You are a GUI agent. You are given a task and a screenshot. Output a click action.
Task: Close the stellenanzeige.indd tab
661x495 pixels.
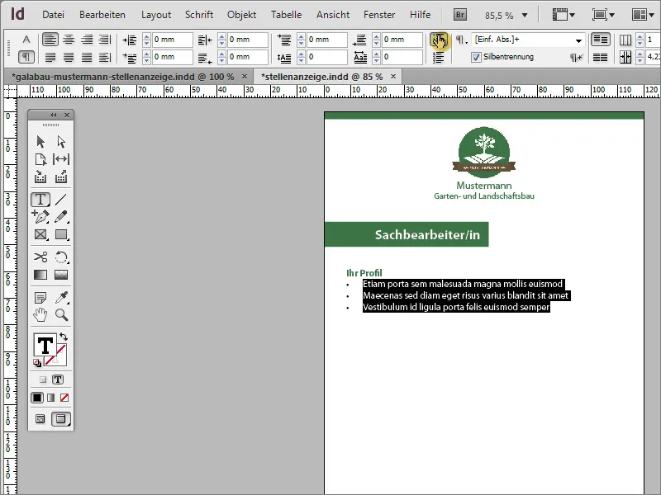coord(393,77)
